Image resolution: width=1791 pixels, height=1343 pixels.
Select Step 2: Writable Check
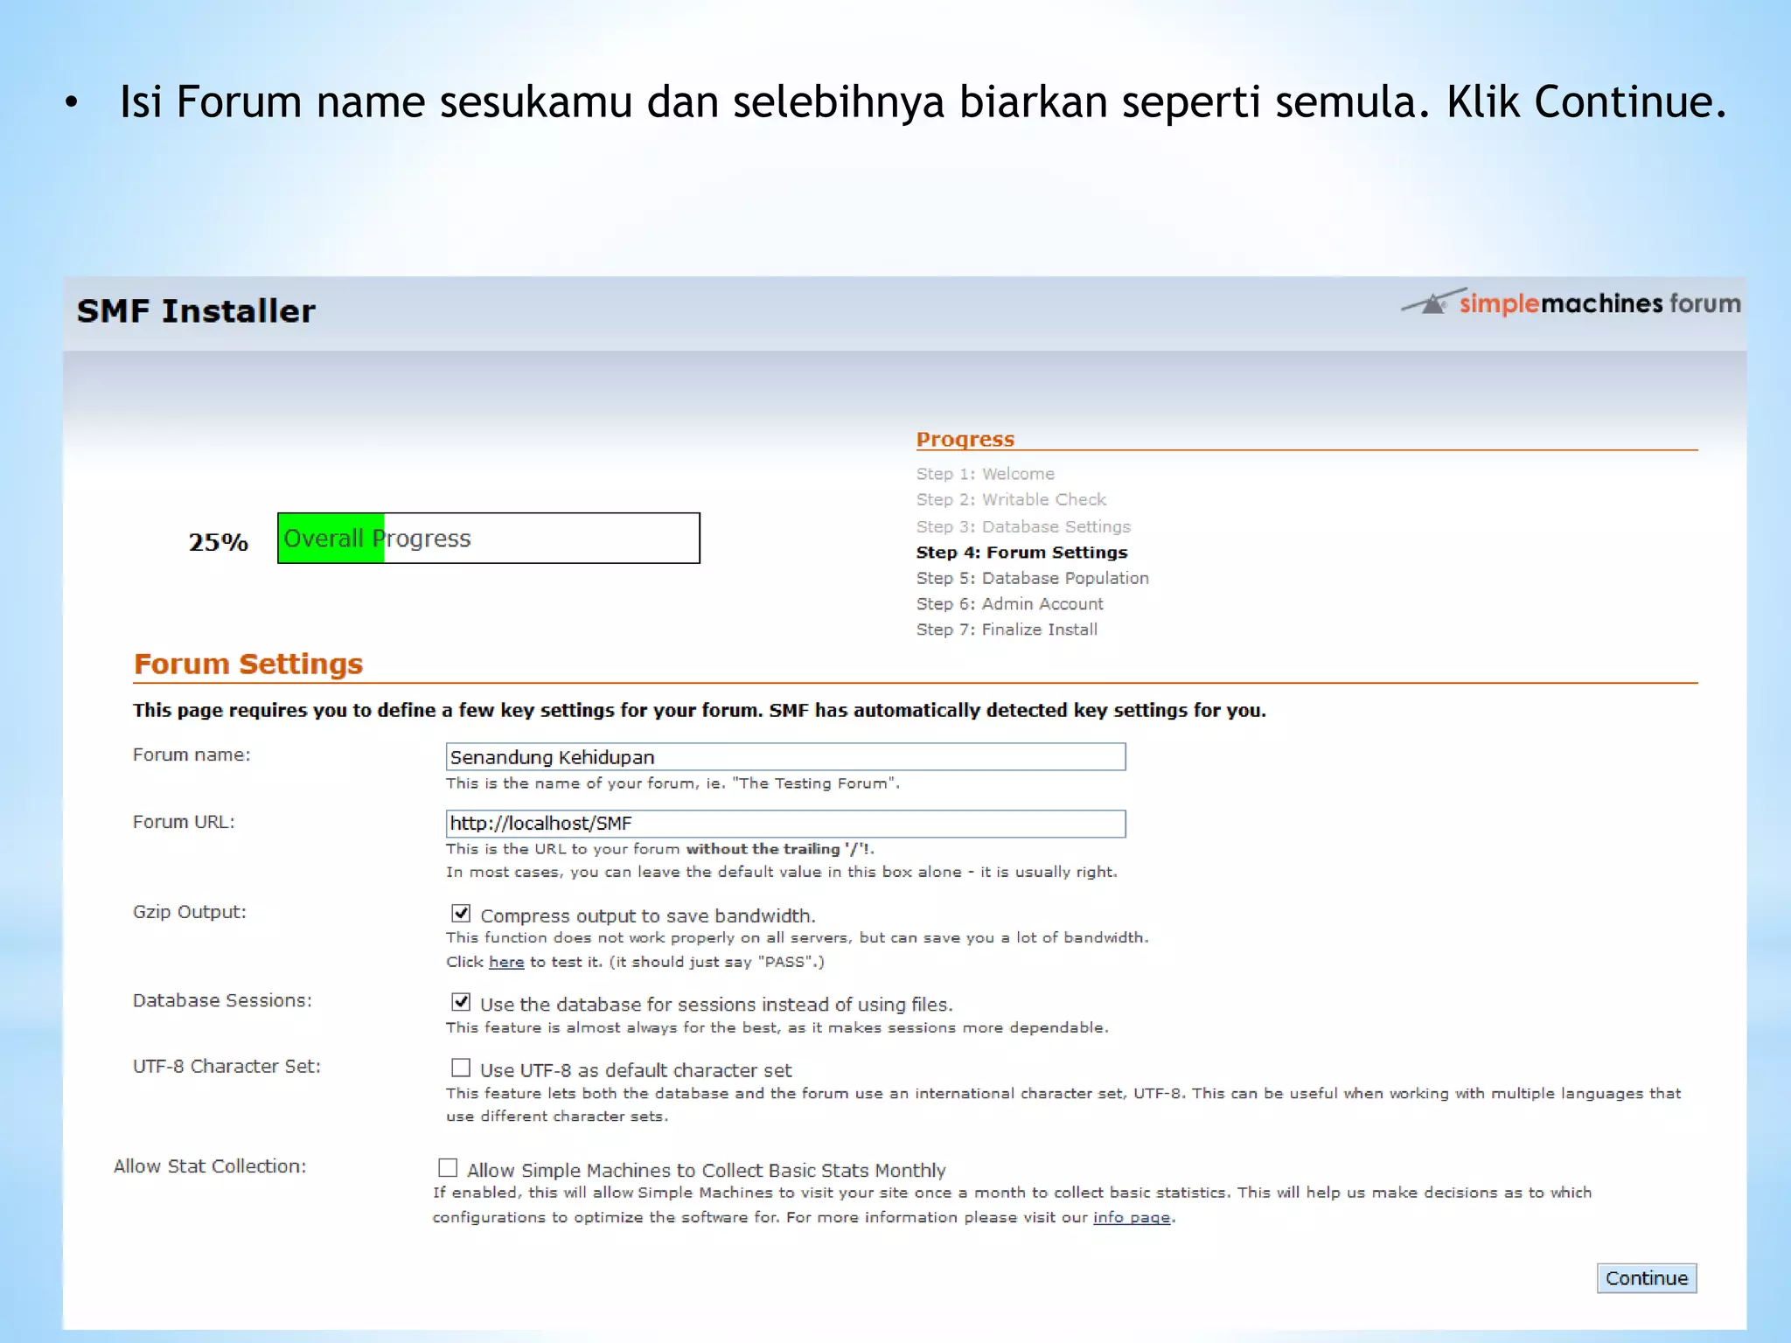(1011, 499)
